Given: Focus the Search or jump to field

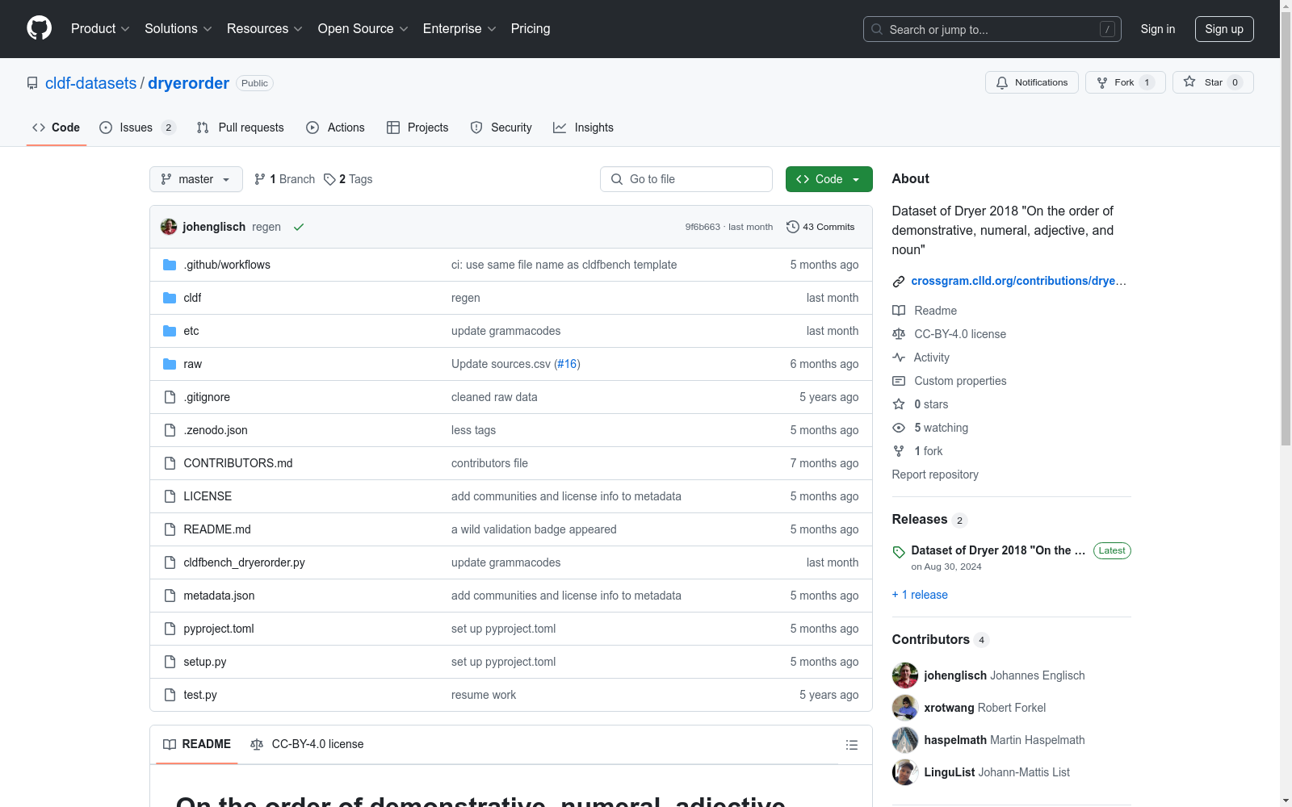Looking at the screenshot, I should pyautogui.click(x=992, y=29).
